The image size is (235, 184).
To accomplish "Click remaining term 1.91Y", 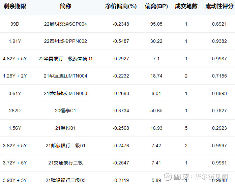I will point(15,41).
